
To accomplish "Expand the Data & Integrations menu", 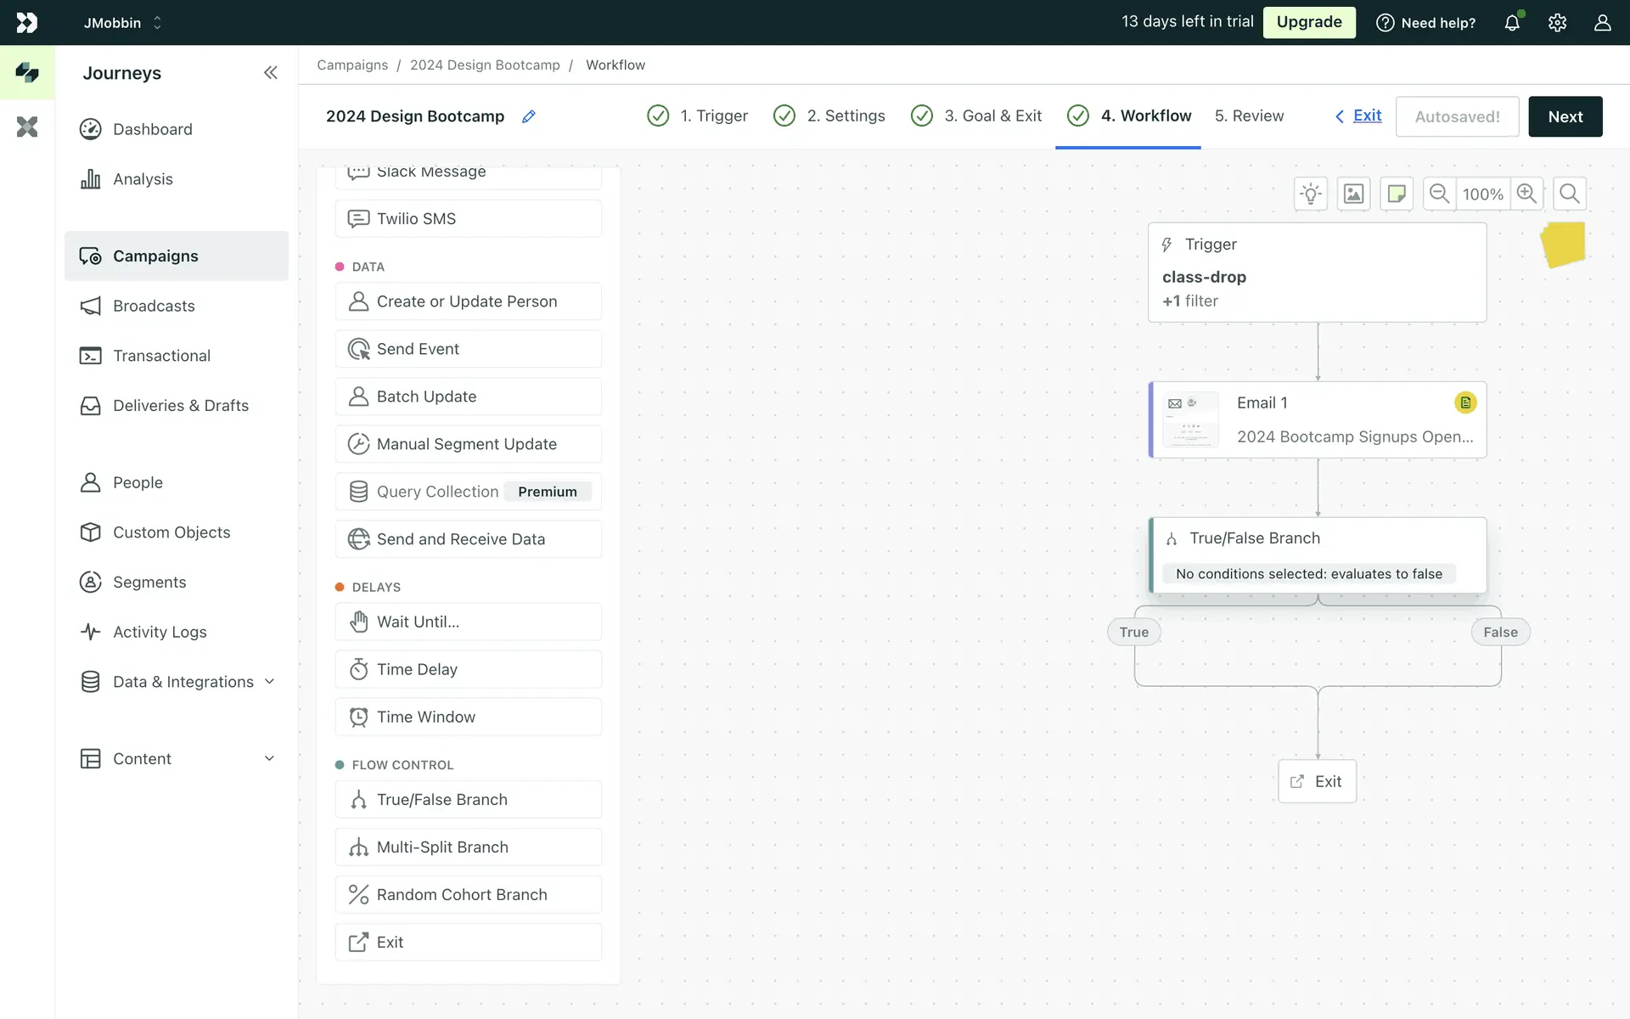I will (x=269, y=681).
